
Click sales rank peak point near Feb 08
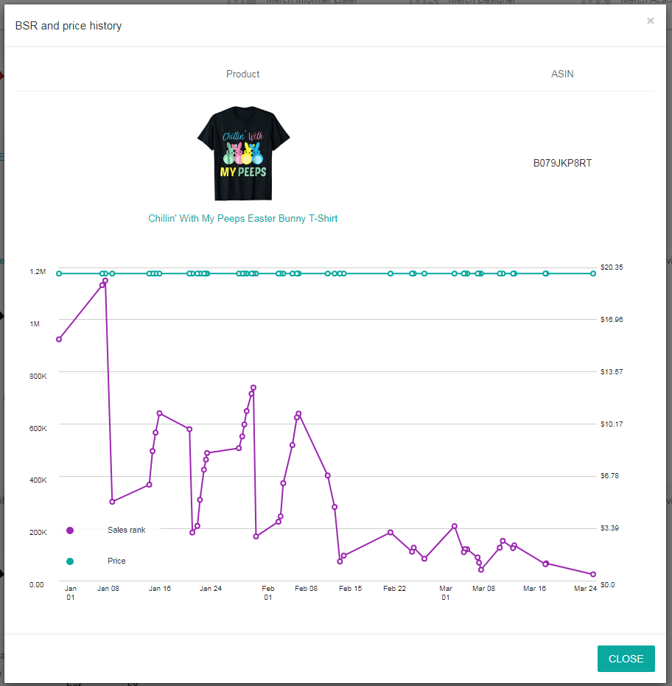(x=298, y=413)
